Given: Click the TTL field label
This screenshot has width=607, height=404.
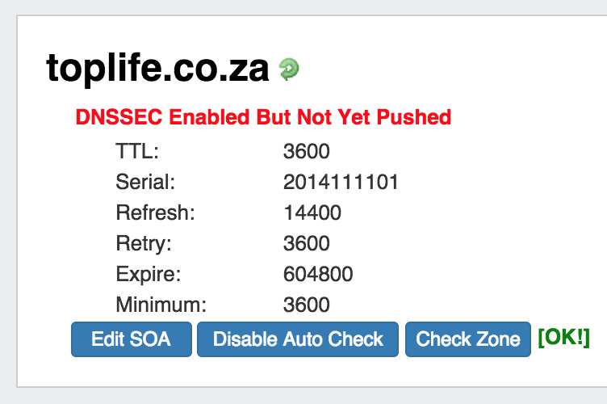Looking at the screenshot, I should coord(138,152).
